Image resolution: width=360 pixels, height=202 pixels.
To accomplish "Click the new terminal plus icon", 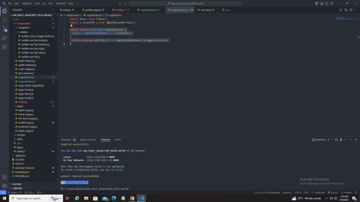I will [329, 140].
